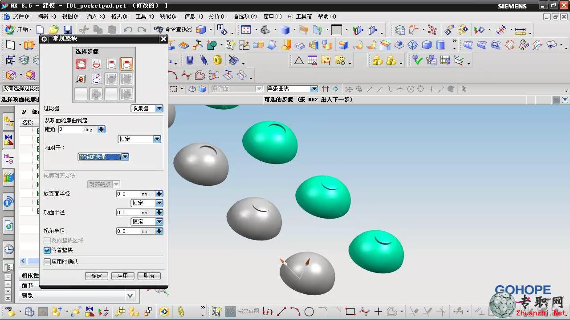Open the 插入 menu

click(x=95, y=16)
